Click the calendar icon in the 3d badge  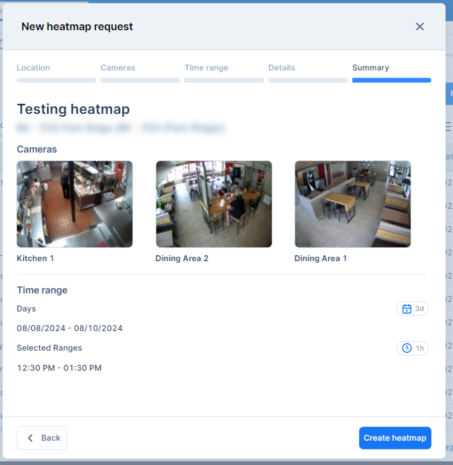point(406,309)
